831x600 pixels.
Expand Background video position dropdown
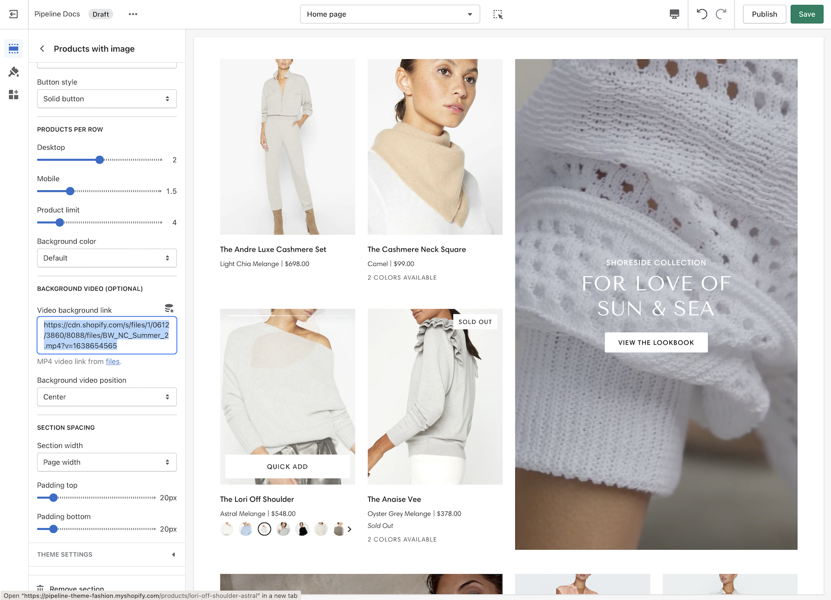[x=106, y=397]
